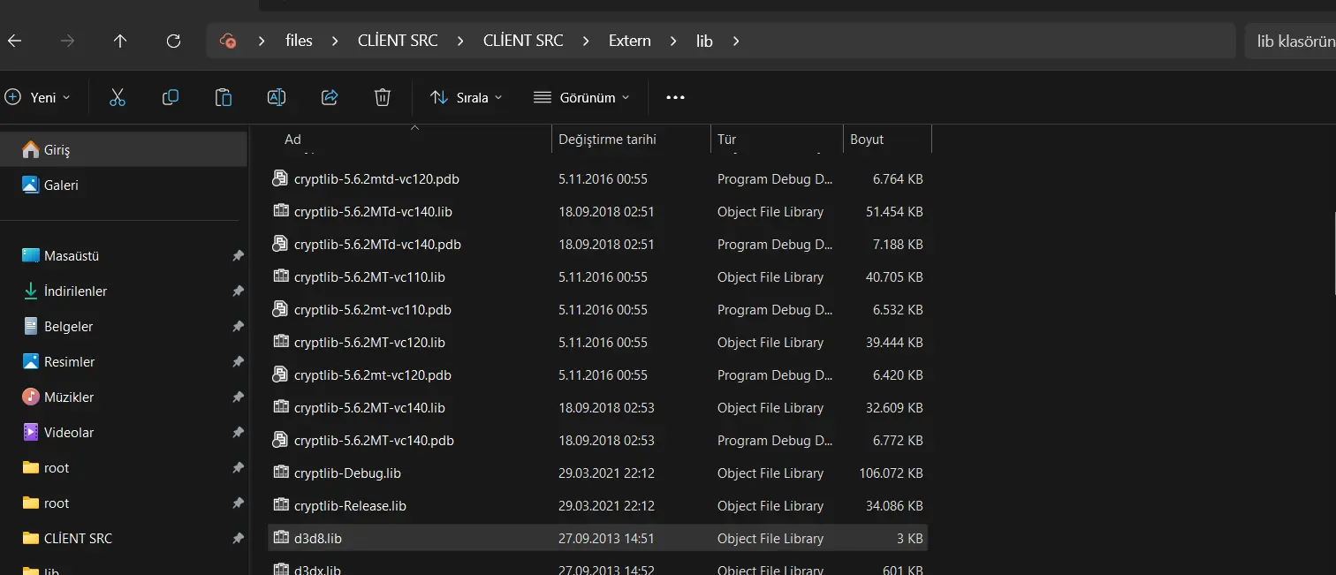The height and width of the screenshot is (575, 1336).
Task: Navigate back with the left arrow
Action: pyautogui.click(x=14, y=41)
